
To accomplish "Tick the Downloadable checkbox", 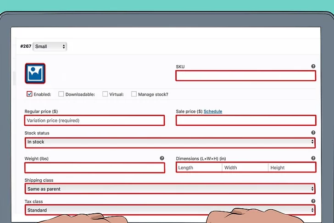I will click(x=61, y=94).
